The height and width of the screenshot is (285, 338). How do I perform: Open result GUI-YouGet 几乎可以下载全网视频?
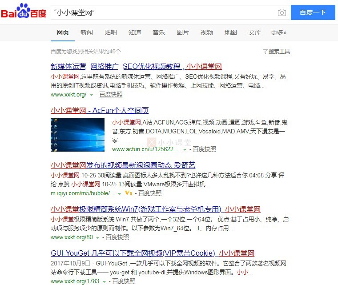point(153,253)
